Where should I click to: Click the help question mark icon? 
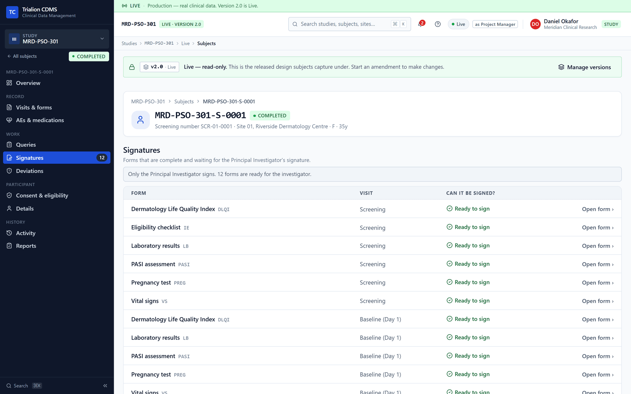437,24
